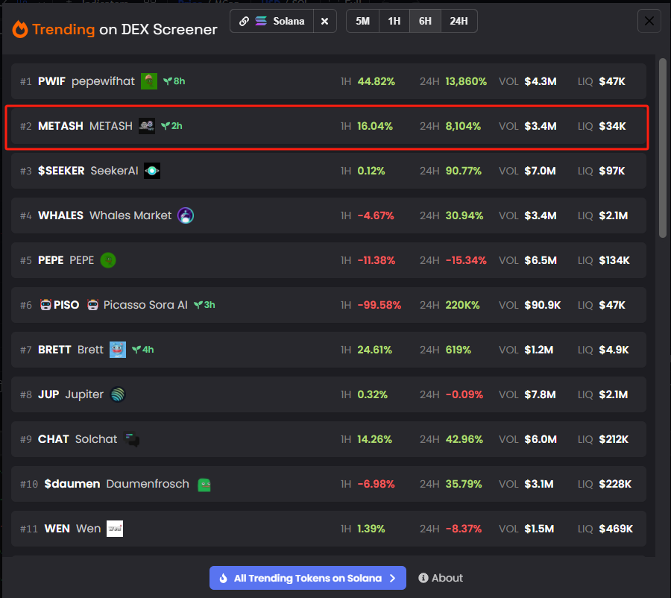Click BRETT liquidity $4.9K
The width and height of the screenshot is (671, 598).
(x=614, y=350)
